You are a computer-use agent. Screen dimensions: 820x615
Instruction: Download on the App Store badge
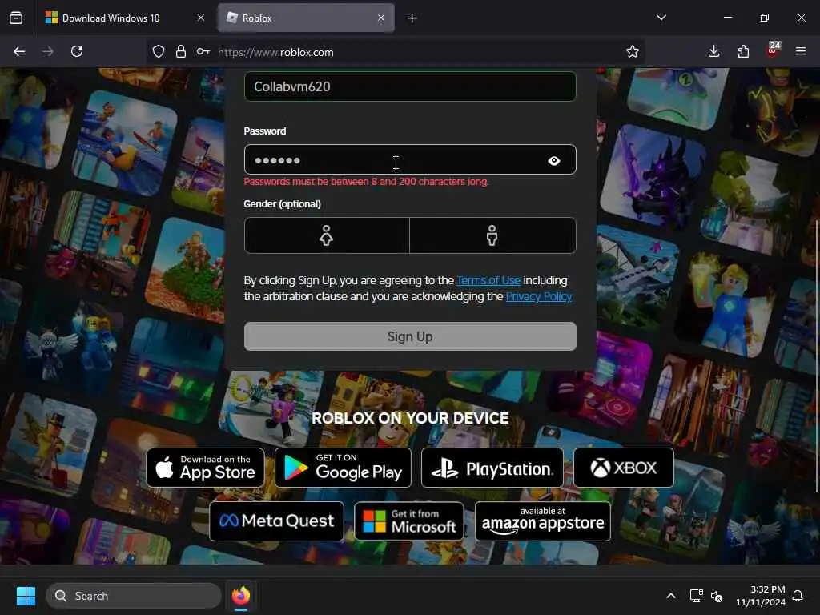point(206,468)
